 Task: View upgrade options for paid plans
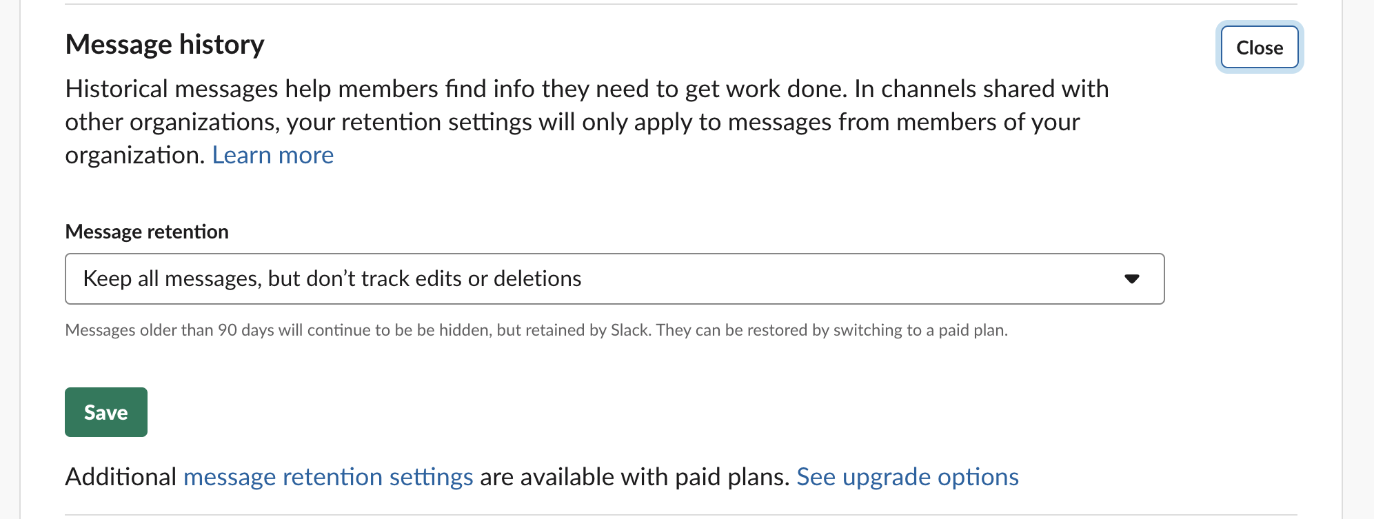907,476
